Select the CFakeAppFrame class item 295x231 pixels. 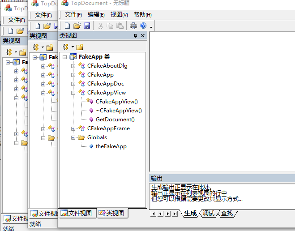(x=108, y=128)
